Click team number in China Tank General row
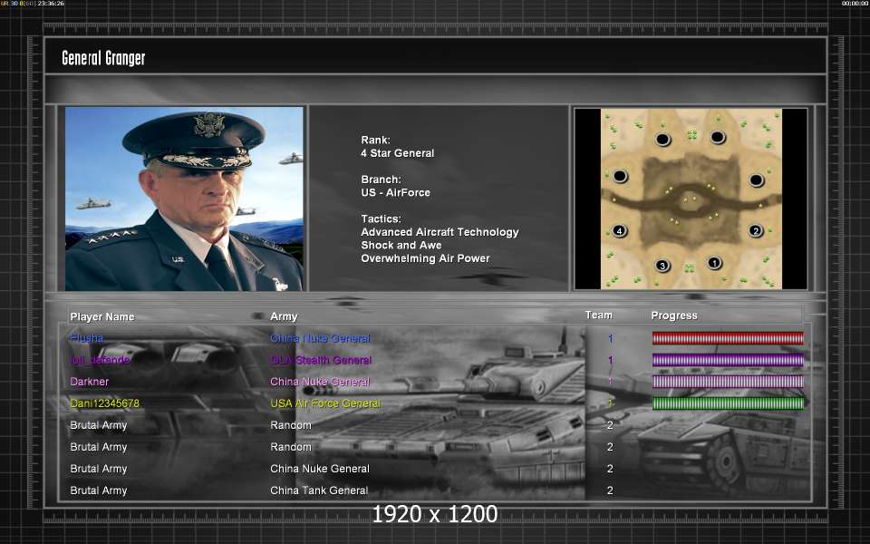Screen dimensions: 870x544 [610, 491]
